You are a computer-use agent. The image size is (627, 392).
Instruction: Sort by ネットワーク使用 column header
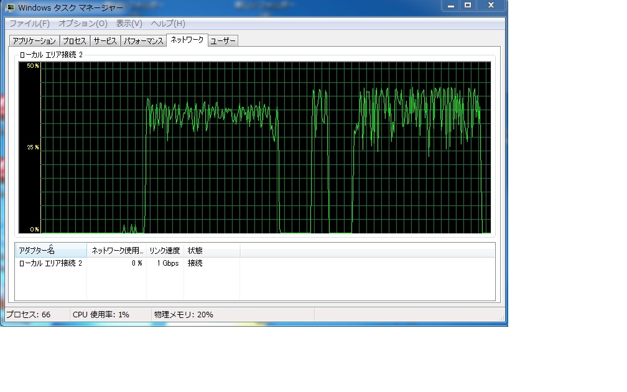[117, 250]
